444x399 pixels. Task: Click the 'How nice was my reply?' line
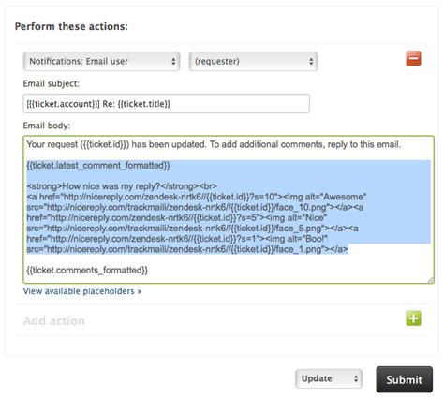(x=122, y=186)
